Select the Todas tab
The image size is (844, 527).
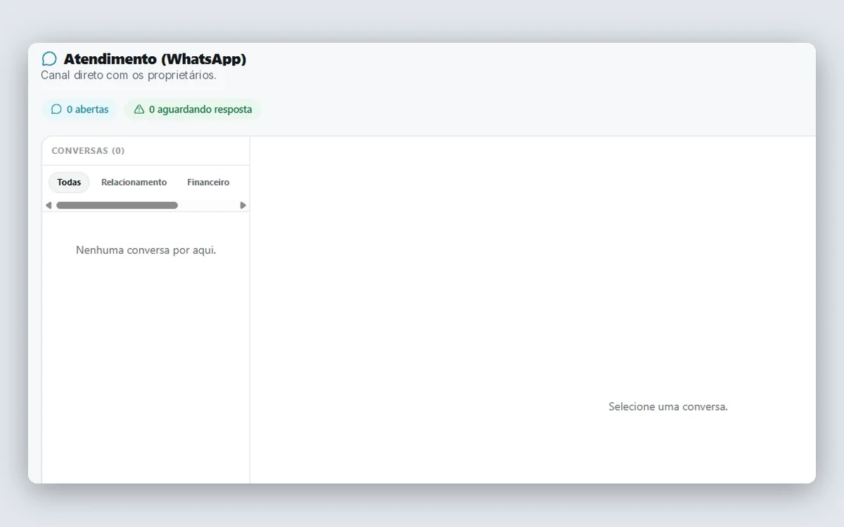pos(69,182)
